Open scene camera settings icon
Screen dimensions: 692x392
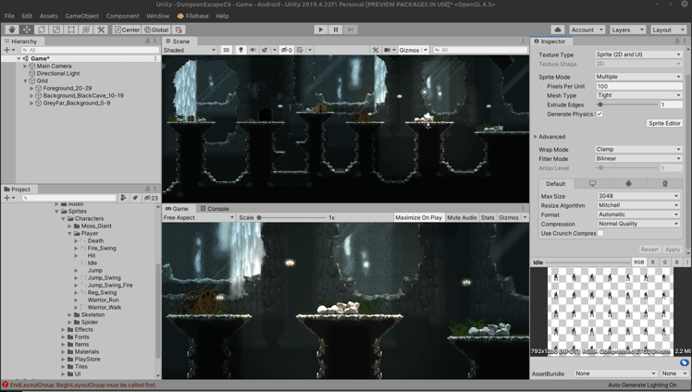(388, 50)
